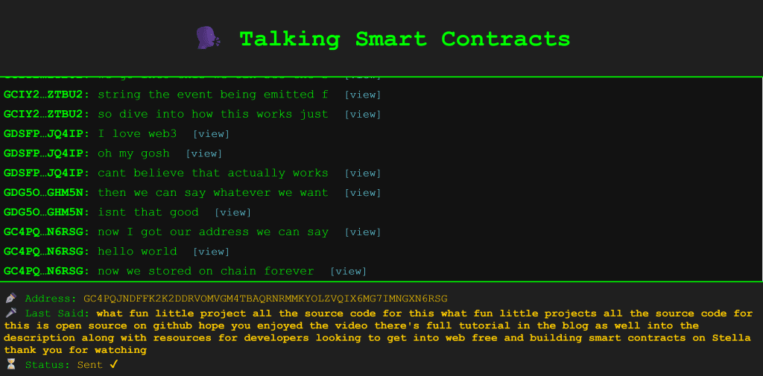Image resolution: width=763 pixels, height=376 pixels.
Task: Click the Last Said transcript text
Action: [378, 332]
